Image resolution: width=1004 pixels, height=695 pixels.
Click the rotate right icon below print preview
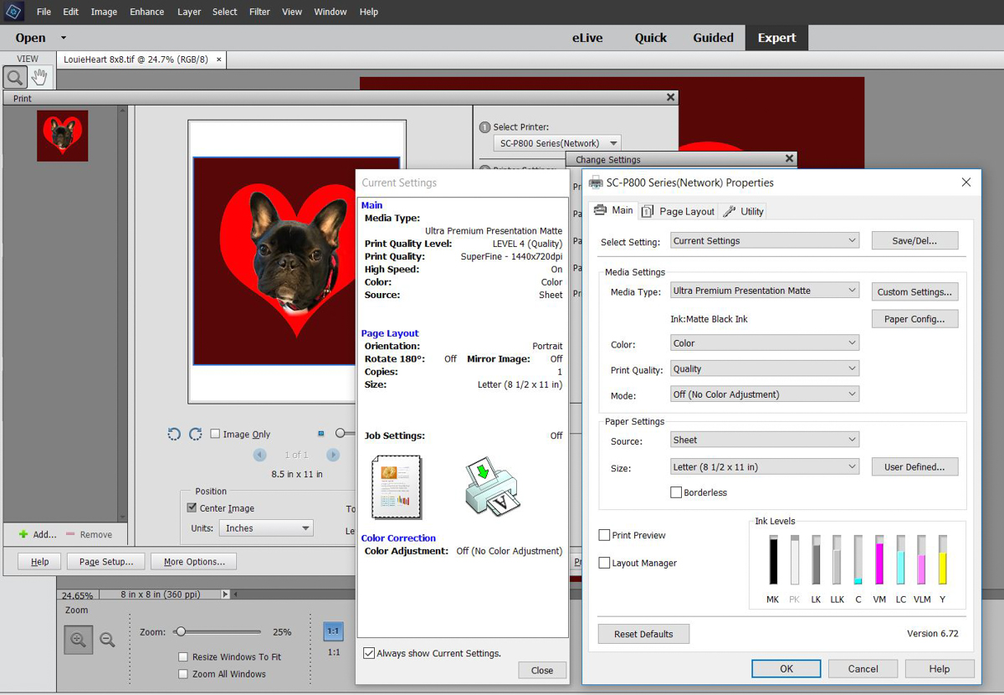195,434
